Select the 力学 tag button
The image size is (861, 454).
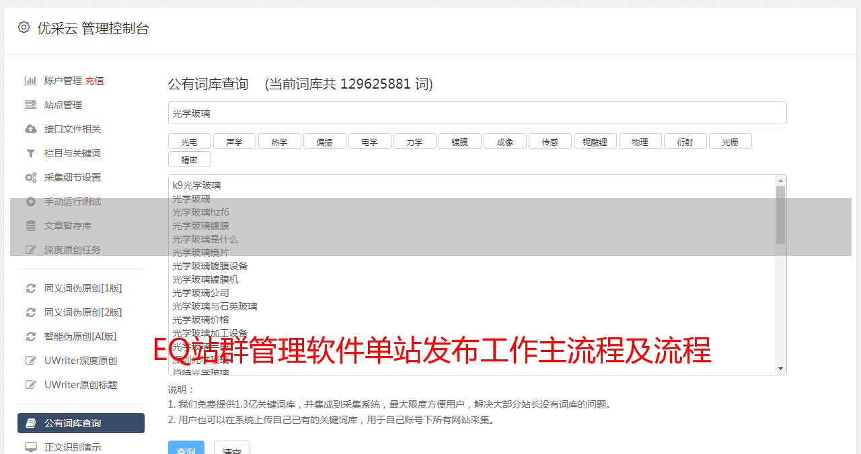[x=414, y=141]
